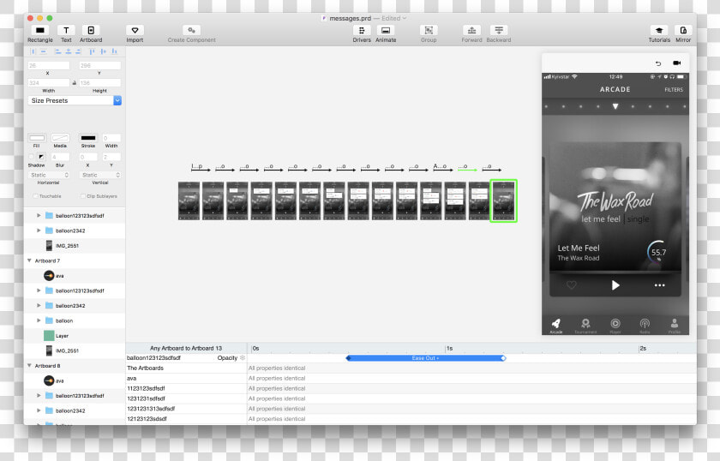The width and height of the screenshot is (720, 461).
Task: Expand balloon123123sdfsdf folder under Artboard 8
Action: (39, 395)
